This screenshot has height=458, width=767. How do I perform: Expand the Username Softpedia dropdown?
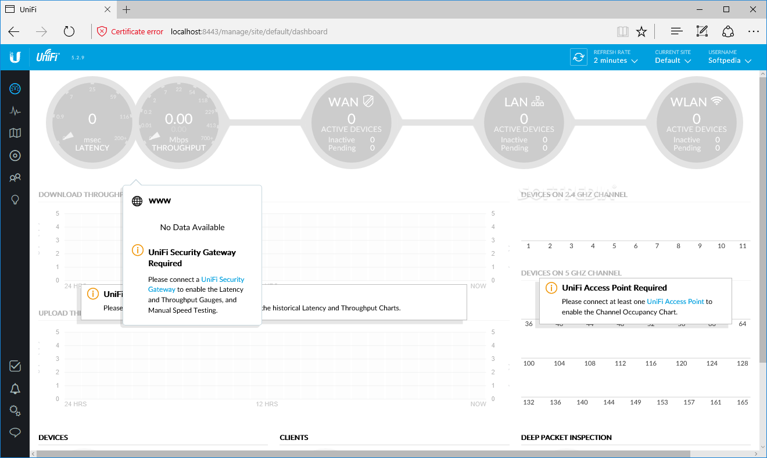[x=730, y=57]
